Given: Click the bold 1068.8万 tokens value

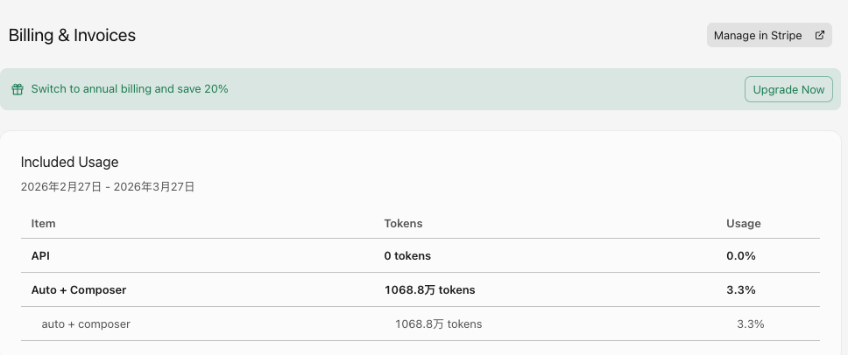Looking at the screenshot, I should (429, 289).
